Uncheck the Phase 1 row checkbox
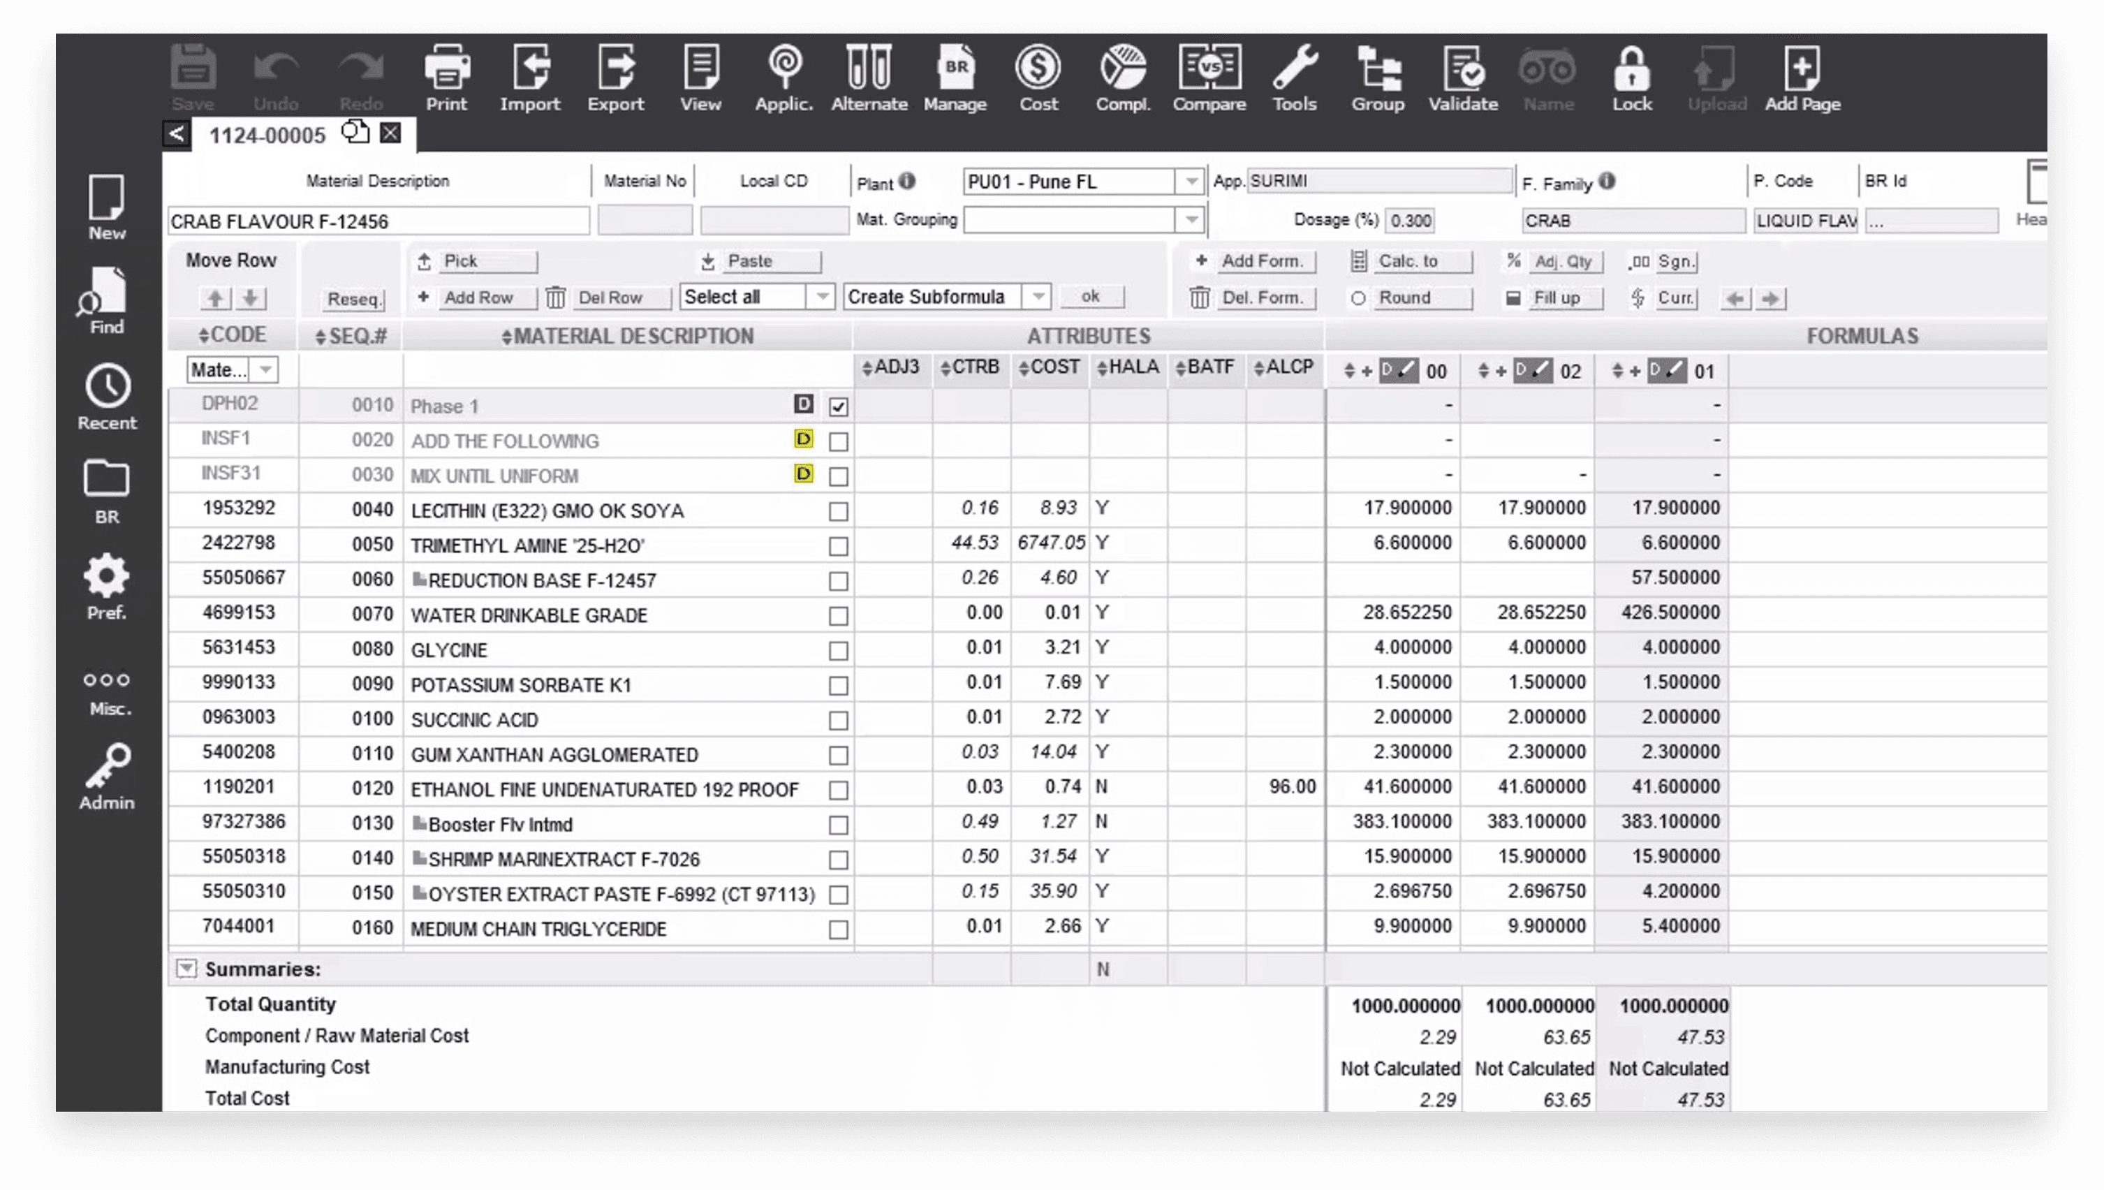The width and height of the screenshot is (2104, 1190). (x=839, y=406)
